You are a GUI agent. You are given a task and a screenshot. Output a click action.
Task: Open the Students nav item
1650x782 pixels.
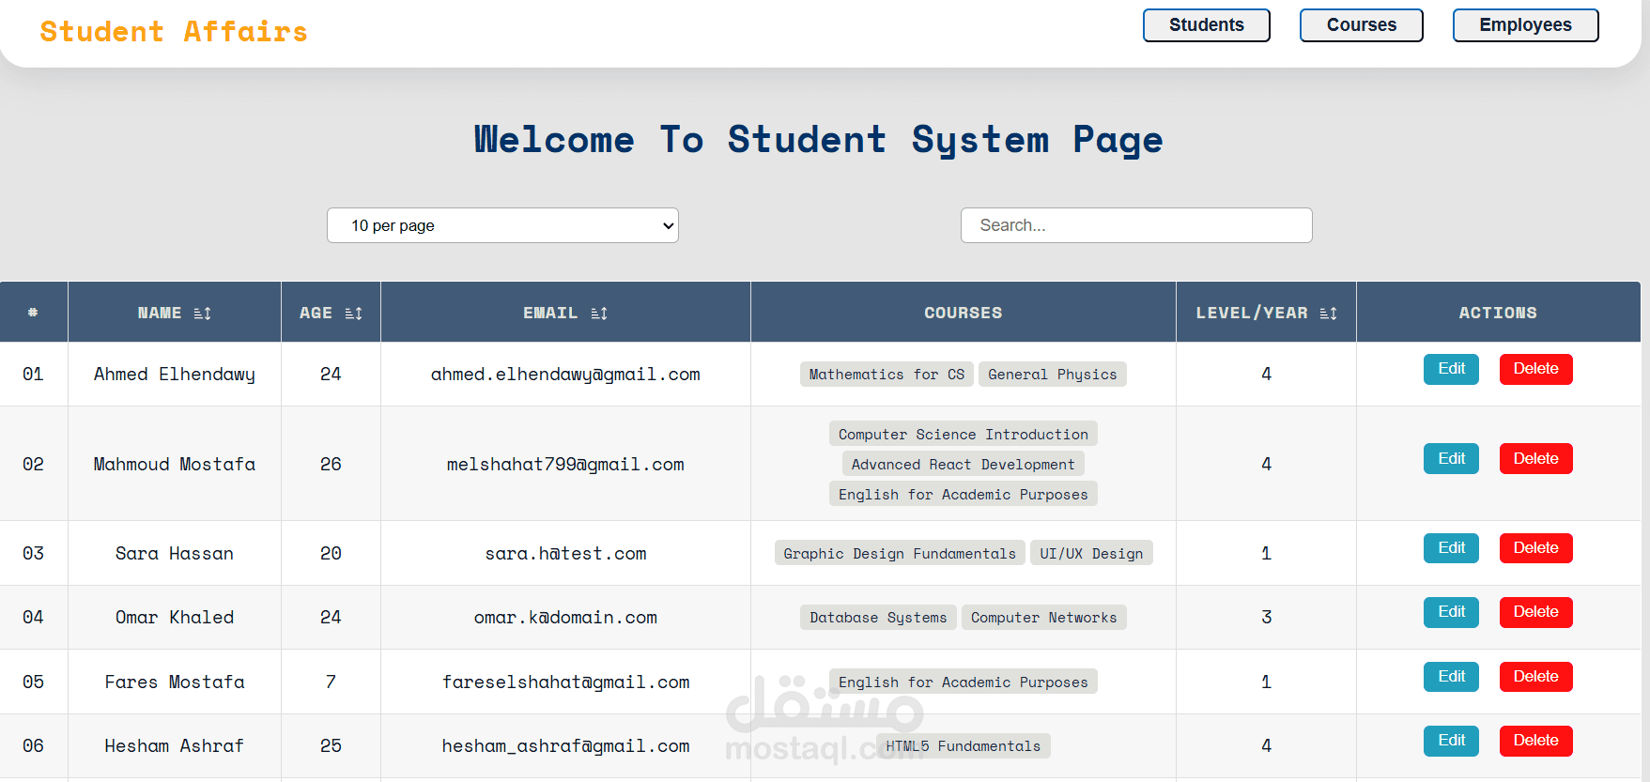[1207, 25]
